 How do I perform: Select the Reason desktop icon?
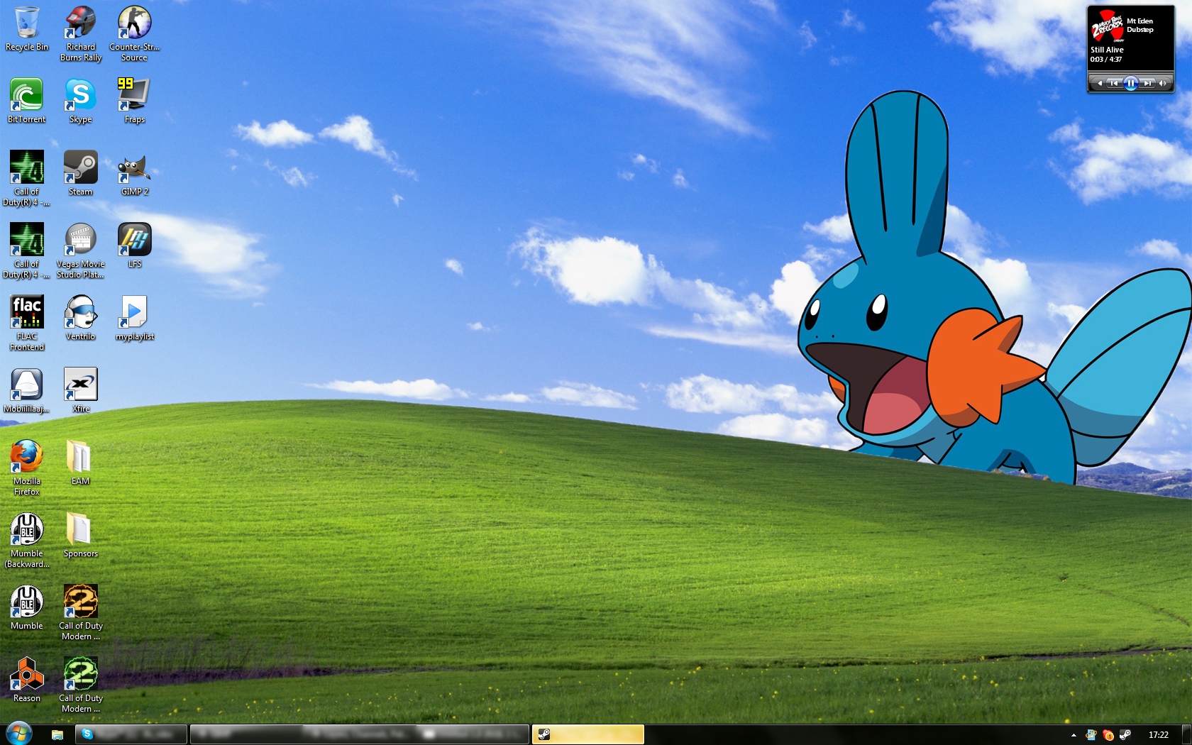(x=27, y=680)
